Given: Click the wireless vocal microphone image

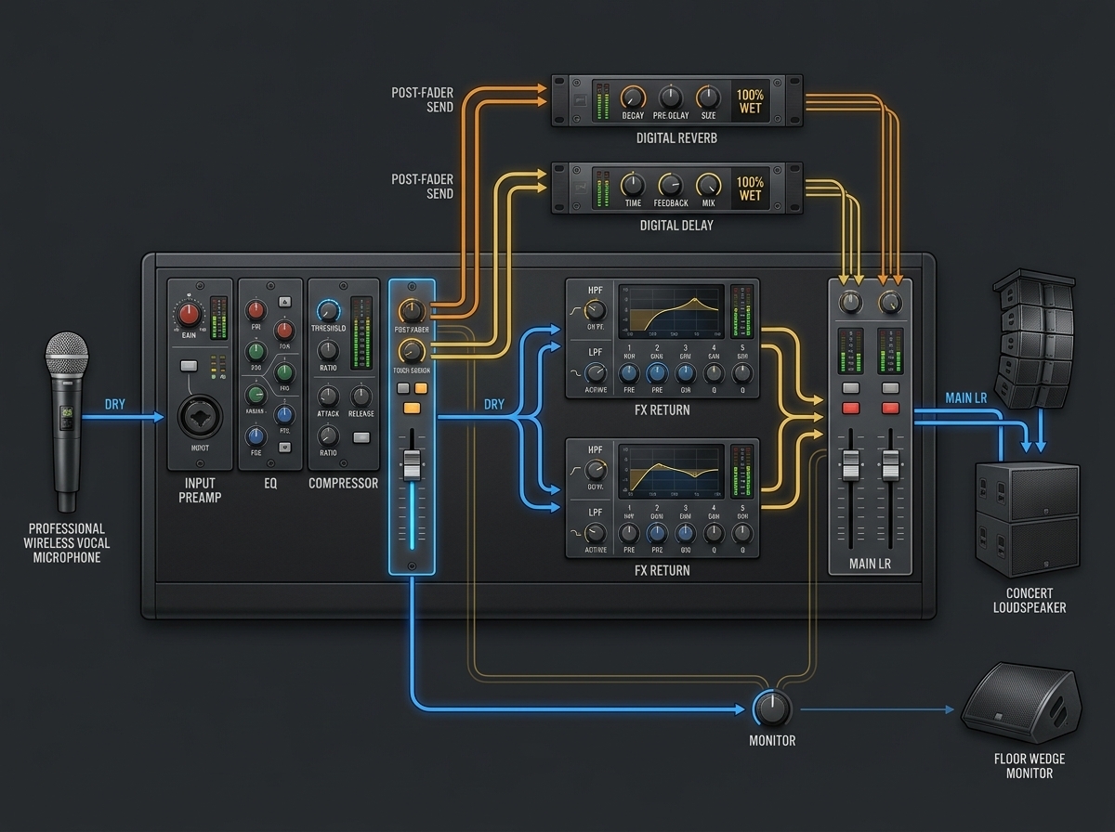Looking at the screenshot, I should point(68,422).
